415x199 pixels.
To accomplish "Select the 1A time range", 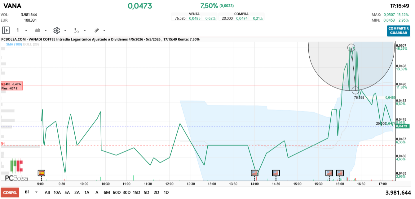I will coord(87,192).
